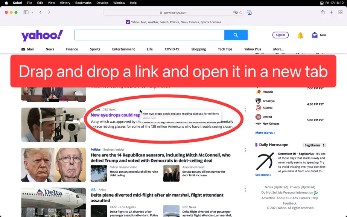Screen dimensions: 347x217
Task: Open the Bookmarks menu in menu bar
Action: (x=83, y=3)
